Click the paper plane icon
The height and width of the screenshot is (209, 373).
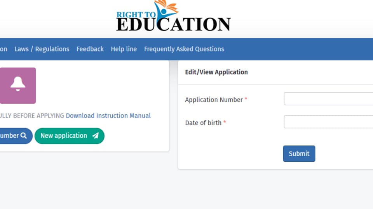pyautogui.click(x=96, y=136)
